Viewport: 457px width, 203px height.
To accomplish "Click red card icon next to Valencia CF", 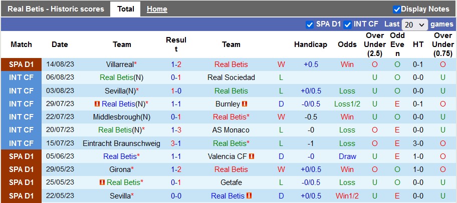I will click(x=252, y=156).
